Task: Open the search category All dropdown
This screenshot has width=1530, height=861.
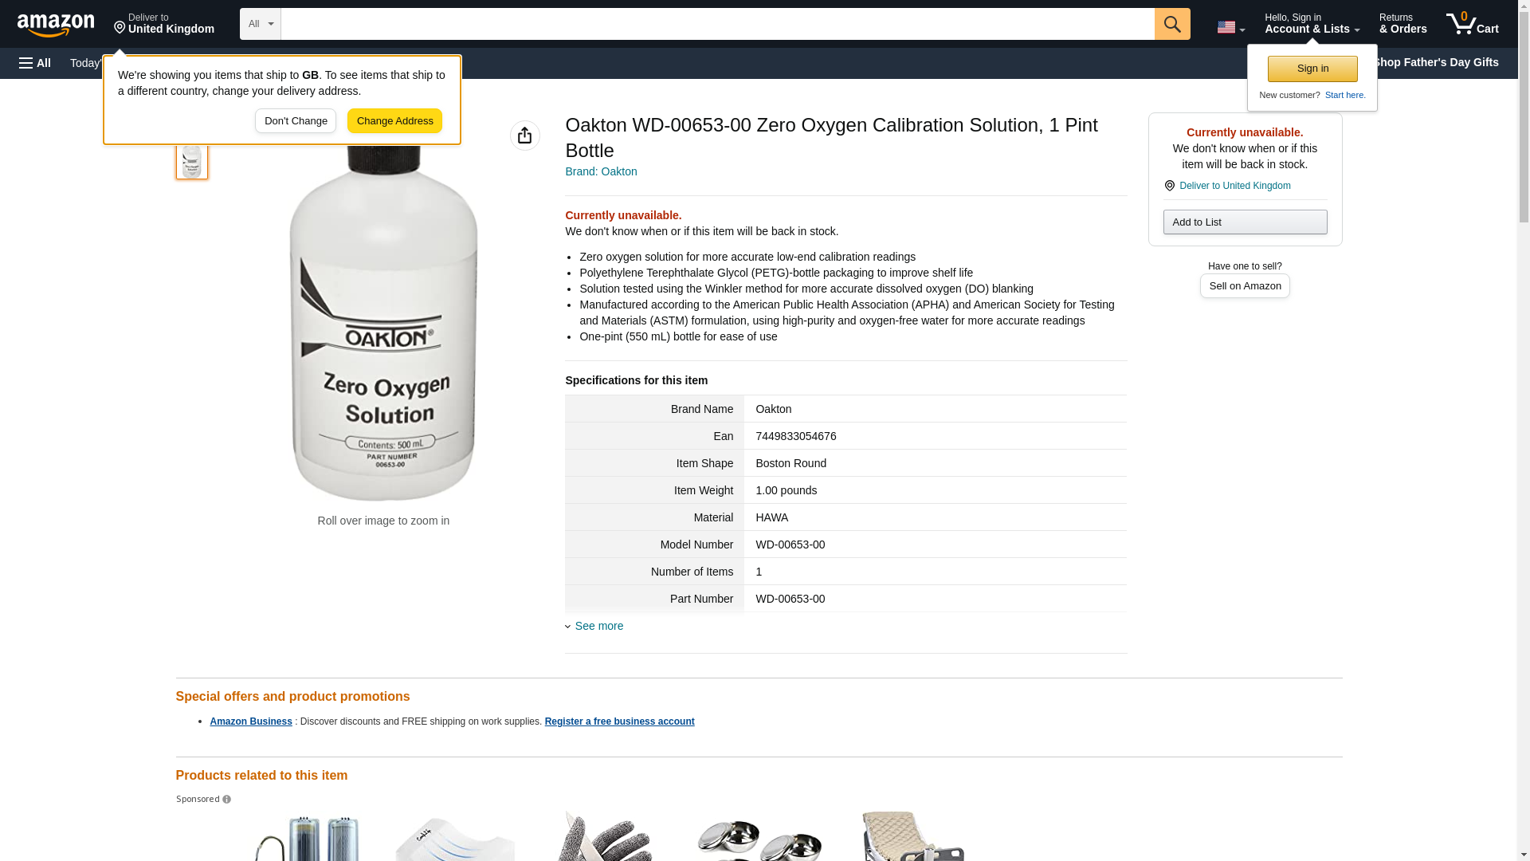Action: [260, 24]
